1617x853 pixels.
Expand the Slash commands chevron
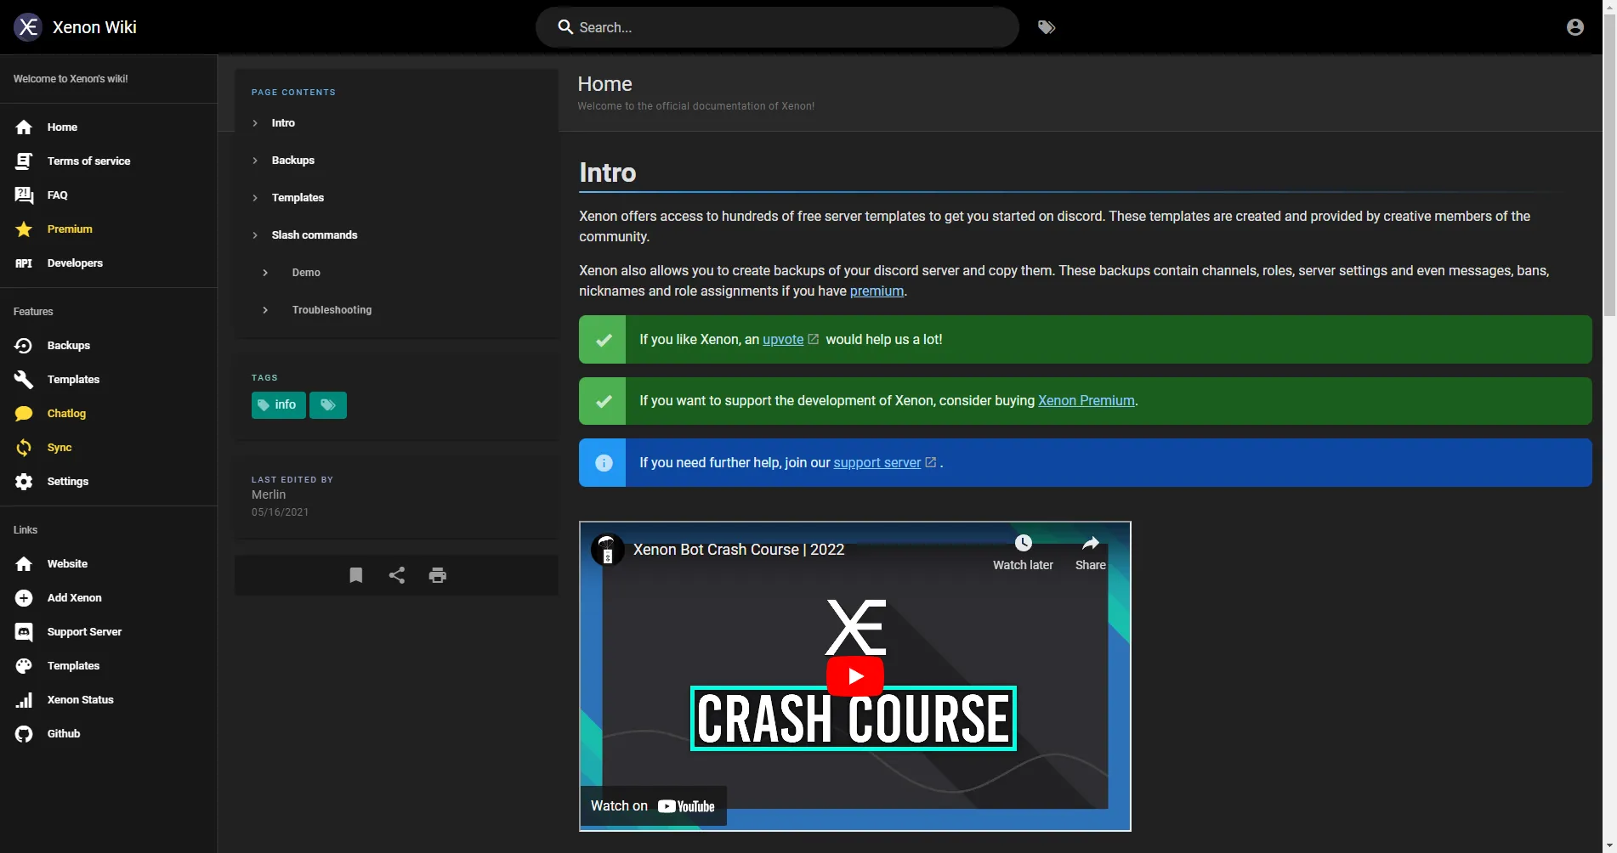255,235
